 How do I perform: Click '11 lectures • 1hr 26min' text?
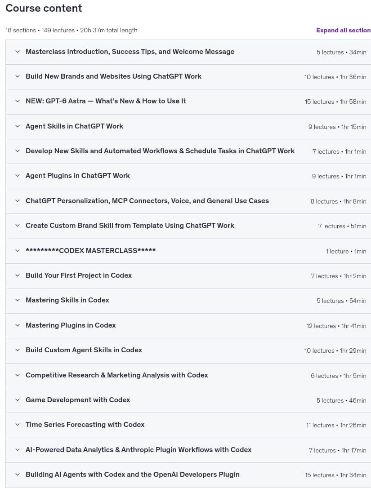tap(336, 425)
